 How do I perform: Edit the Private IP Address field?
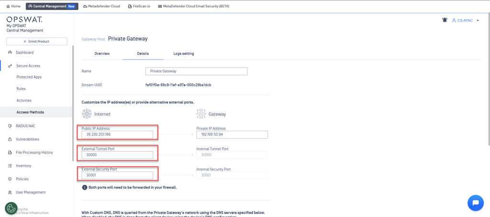232,135
